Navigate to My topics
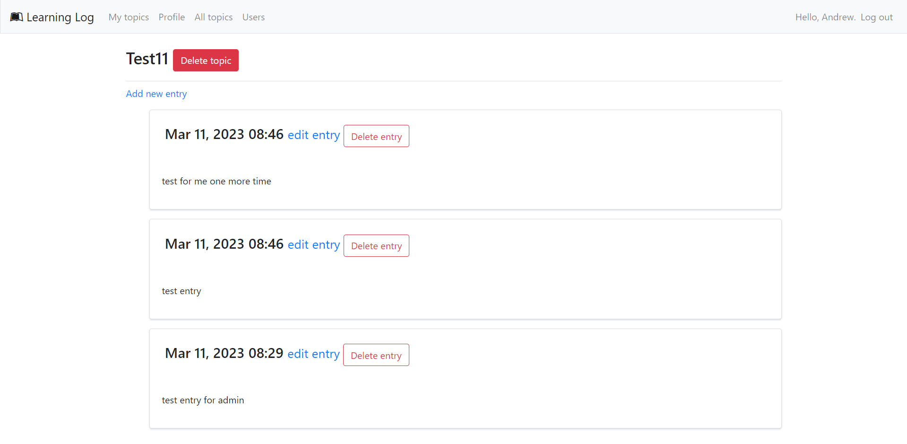The width and height of the screenshot is (907, 444). point(129,17)
